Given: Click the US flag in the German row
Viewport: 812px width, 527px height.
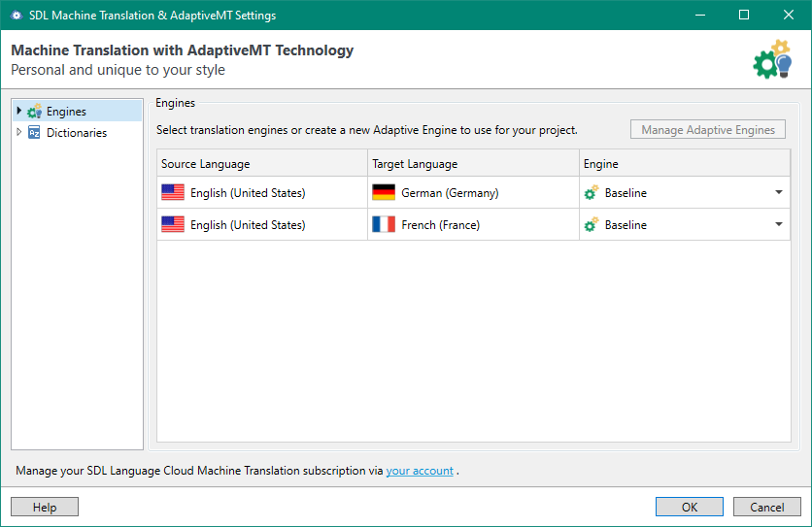Looking at the screenshot, I should [x=173, y=192].
